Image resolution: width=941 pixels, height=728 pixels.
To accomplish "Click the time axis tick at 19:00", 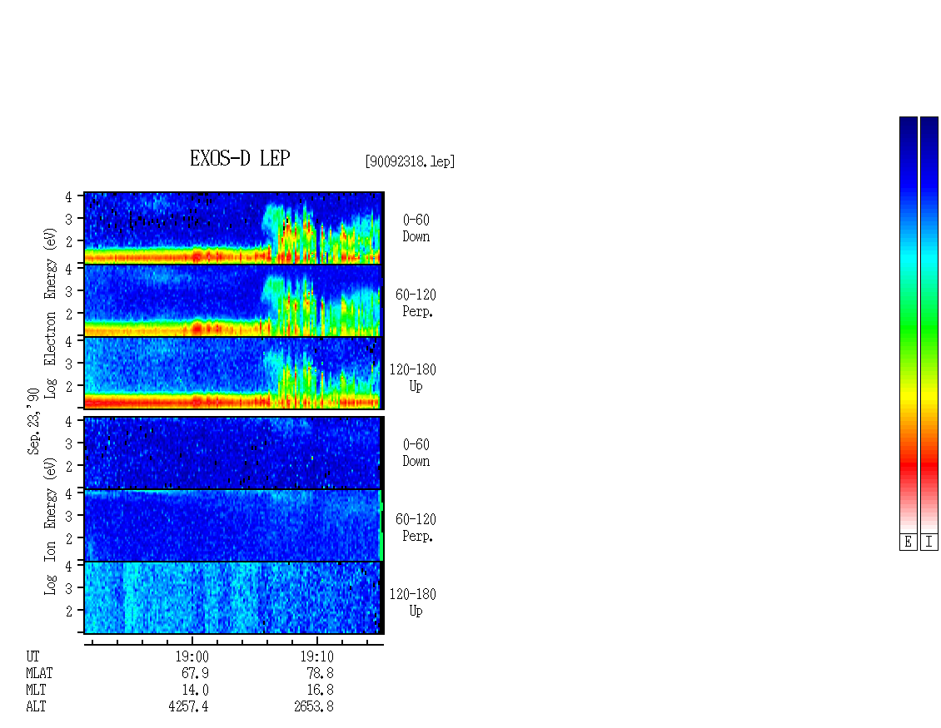I will click(192, 641).
